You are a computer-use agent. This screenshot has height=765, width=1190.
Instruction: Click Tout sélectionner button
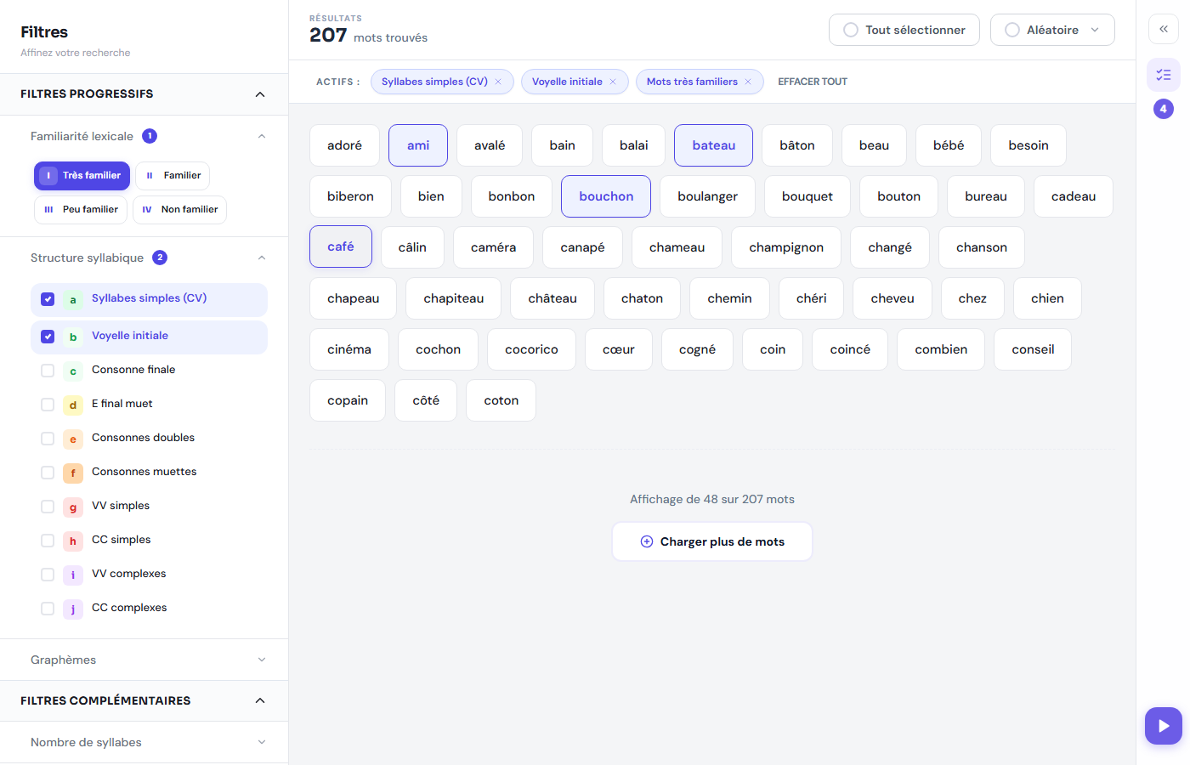click(x=904, y=30)
